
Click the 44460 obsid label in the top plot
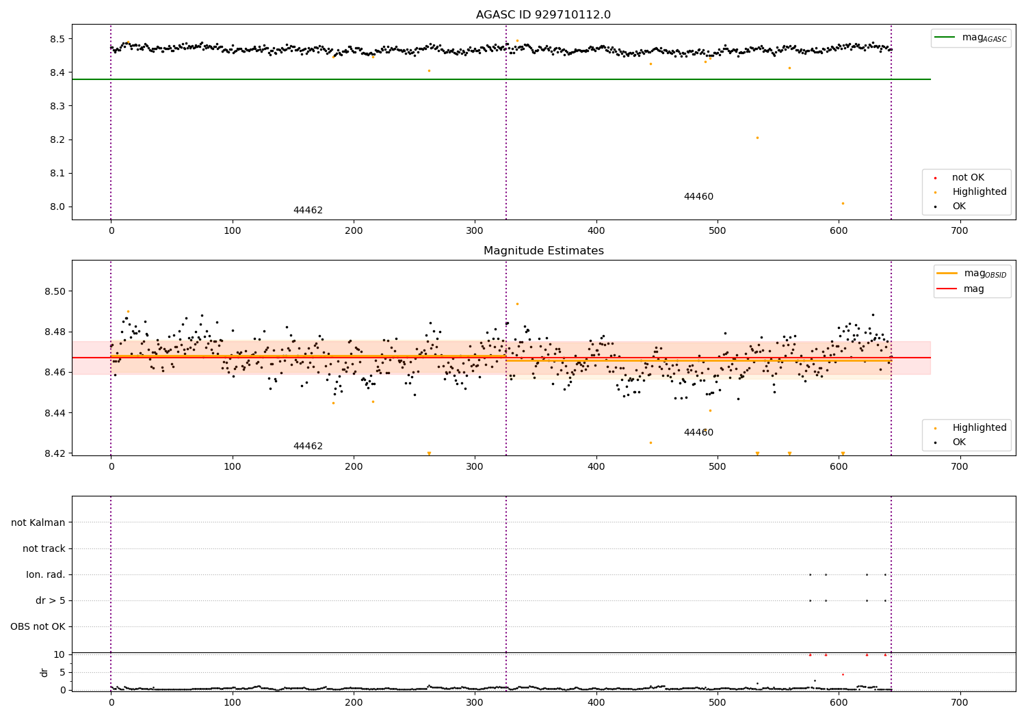(698, 197)
